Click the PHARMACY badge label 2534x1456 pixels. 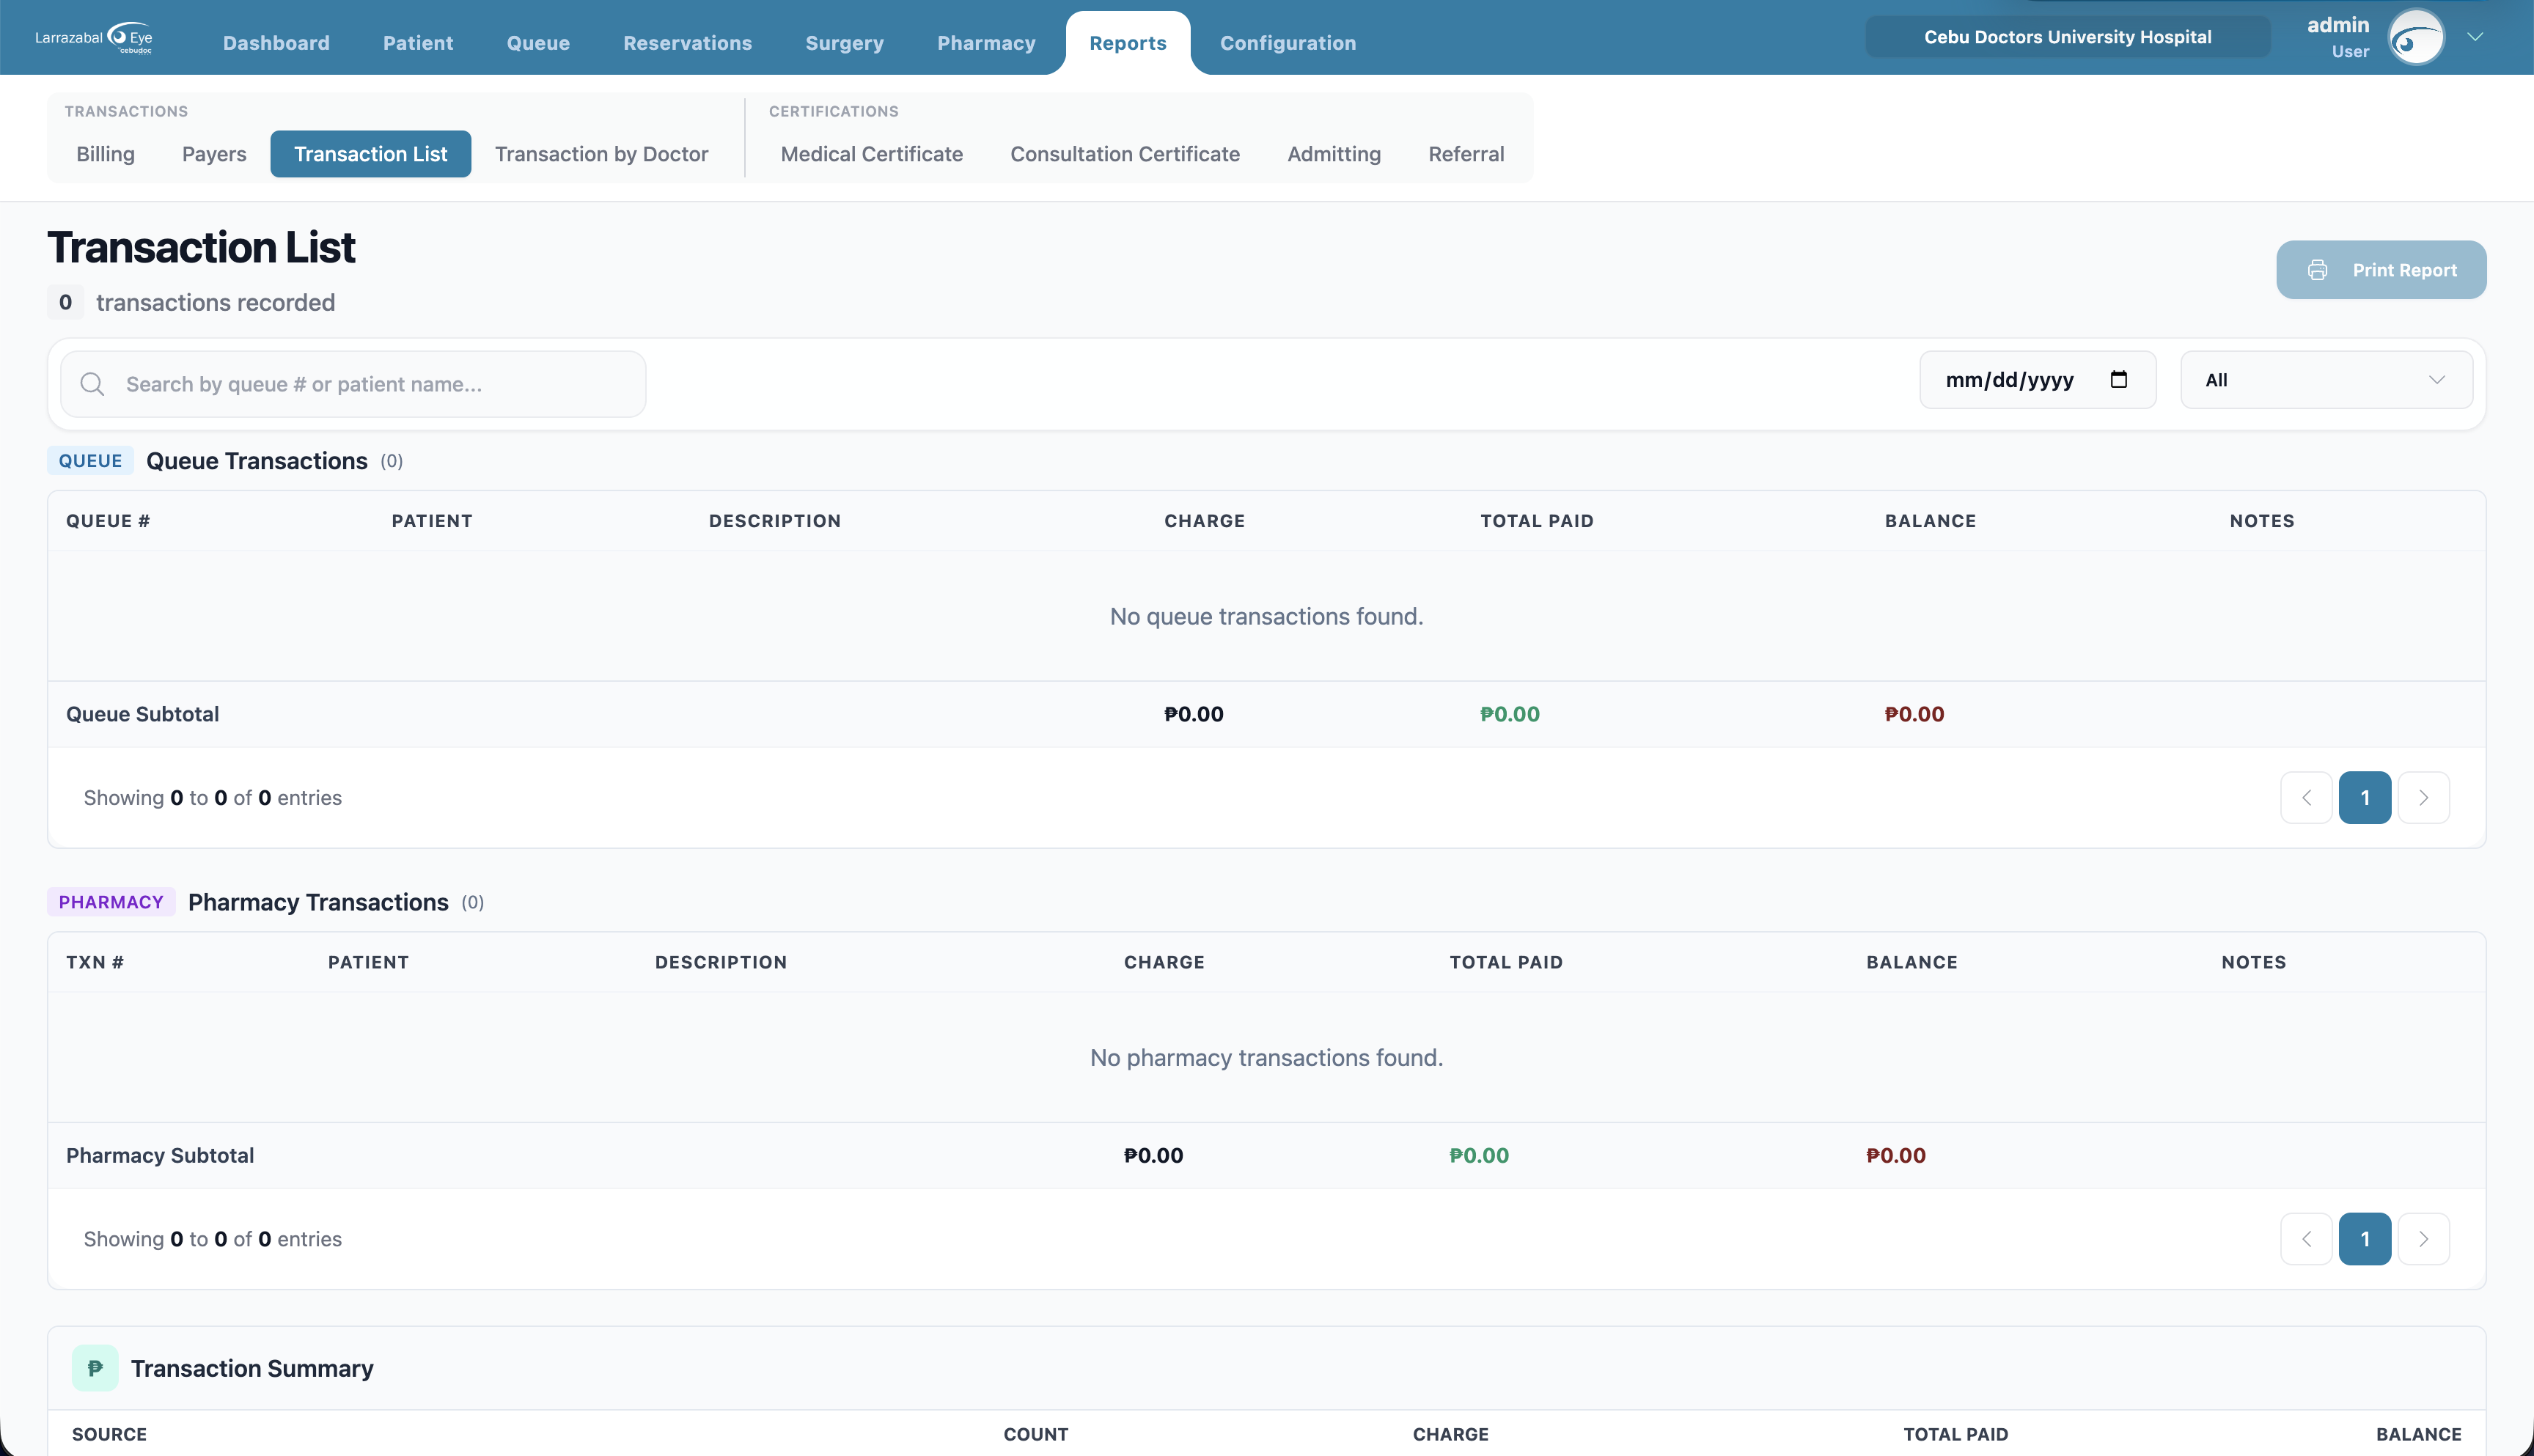pos(111,902)
